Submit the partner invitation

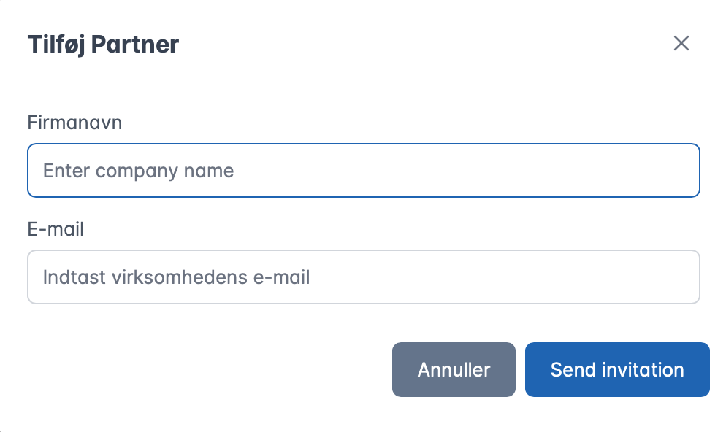point(616,370)
